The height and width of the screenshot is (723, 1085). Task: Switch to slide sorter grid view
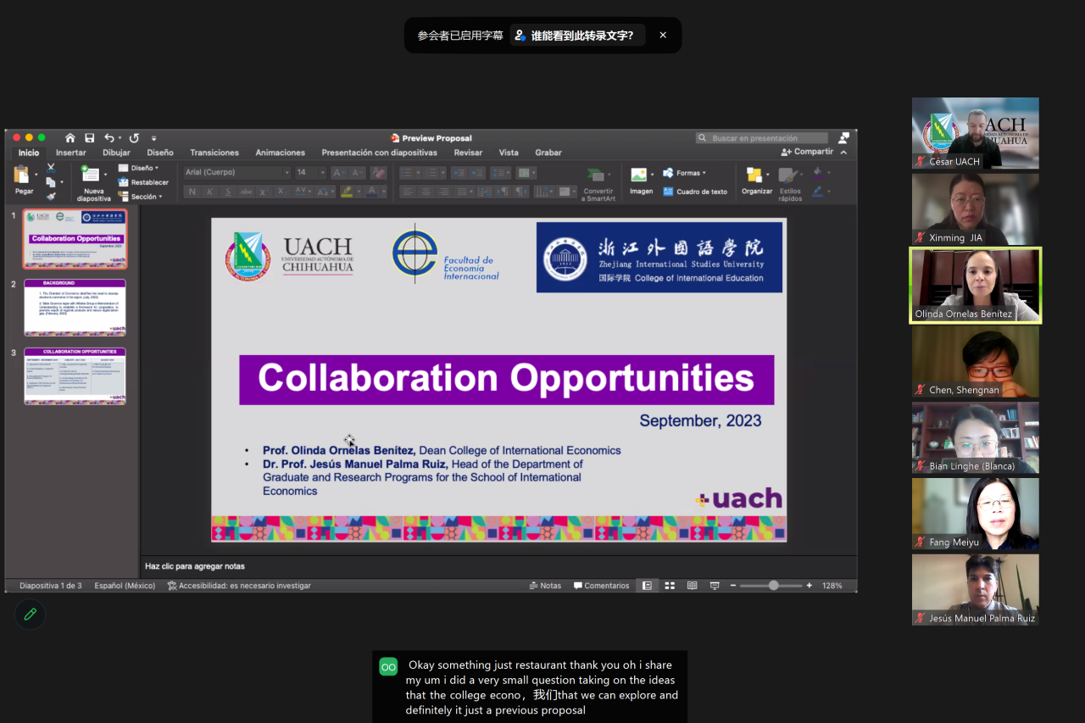pyautogui.click(x=670, y=586)
